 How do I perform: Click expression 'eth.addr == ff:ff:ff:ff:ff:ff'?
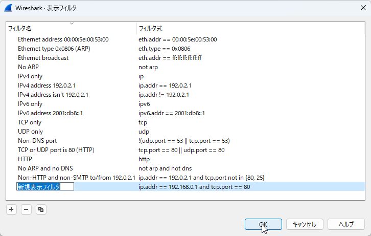(x=170, y=58)
